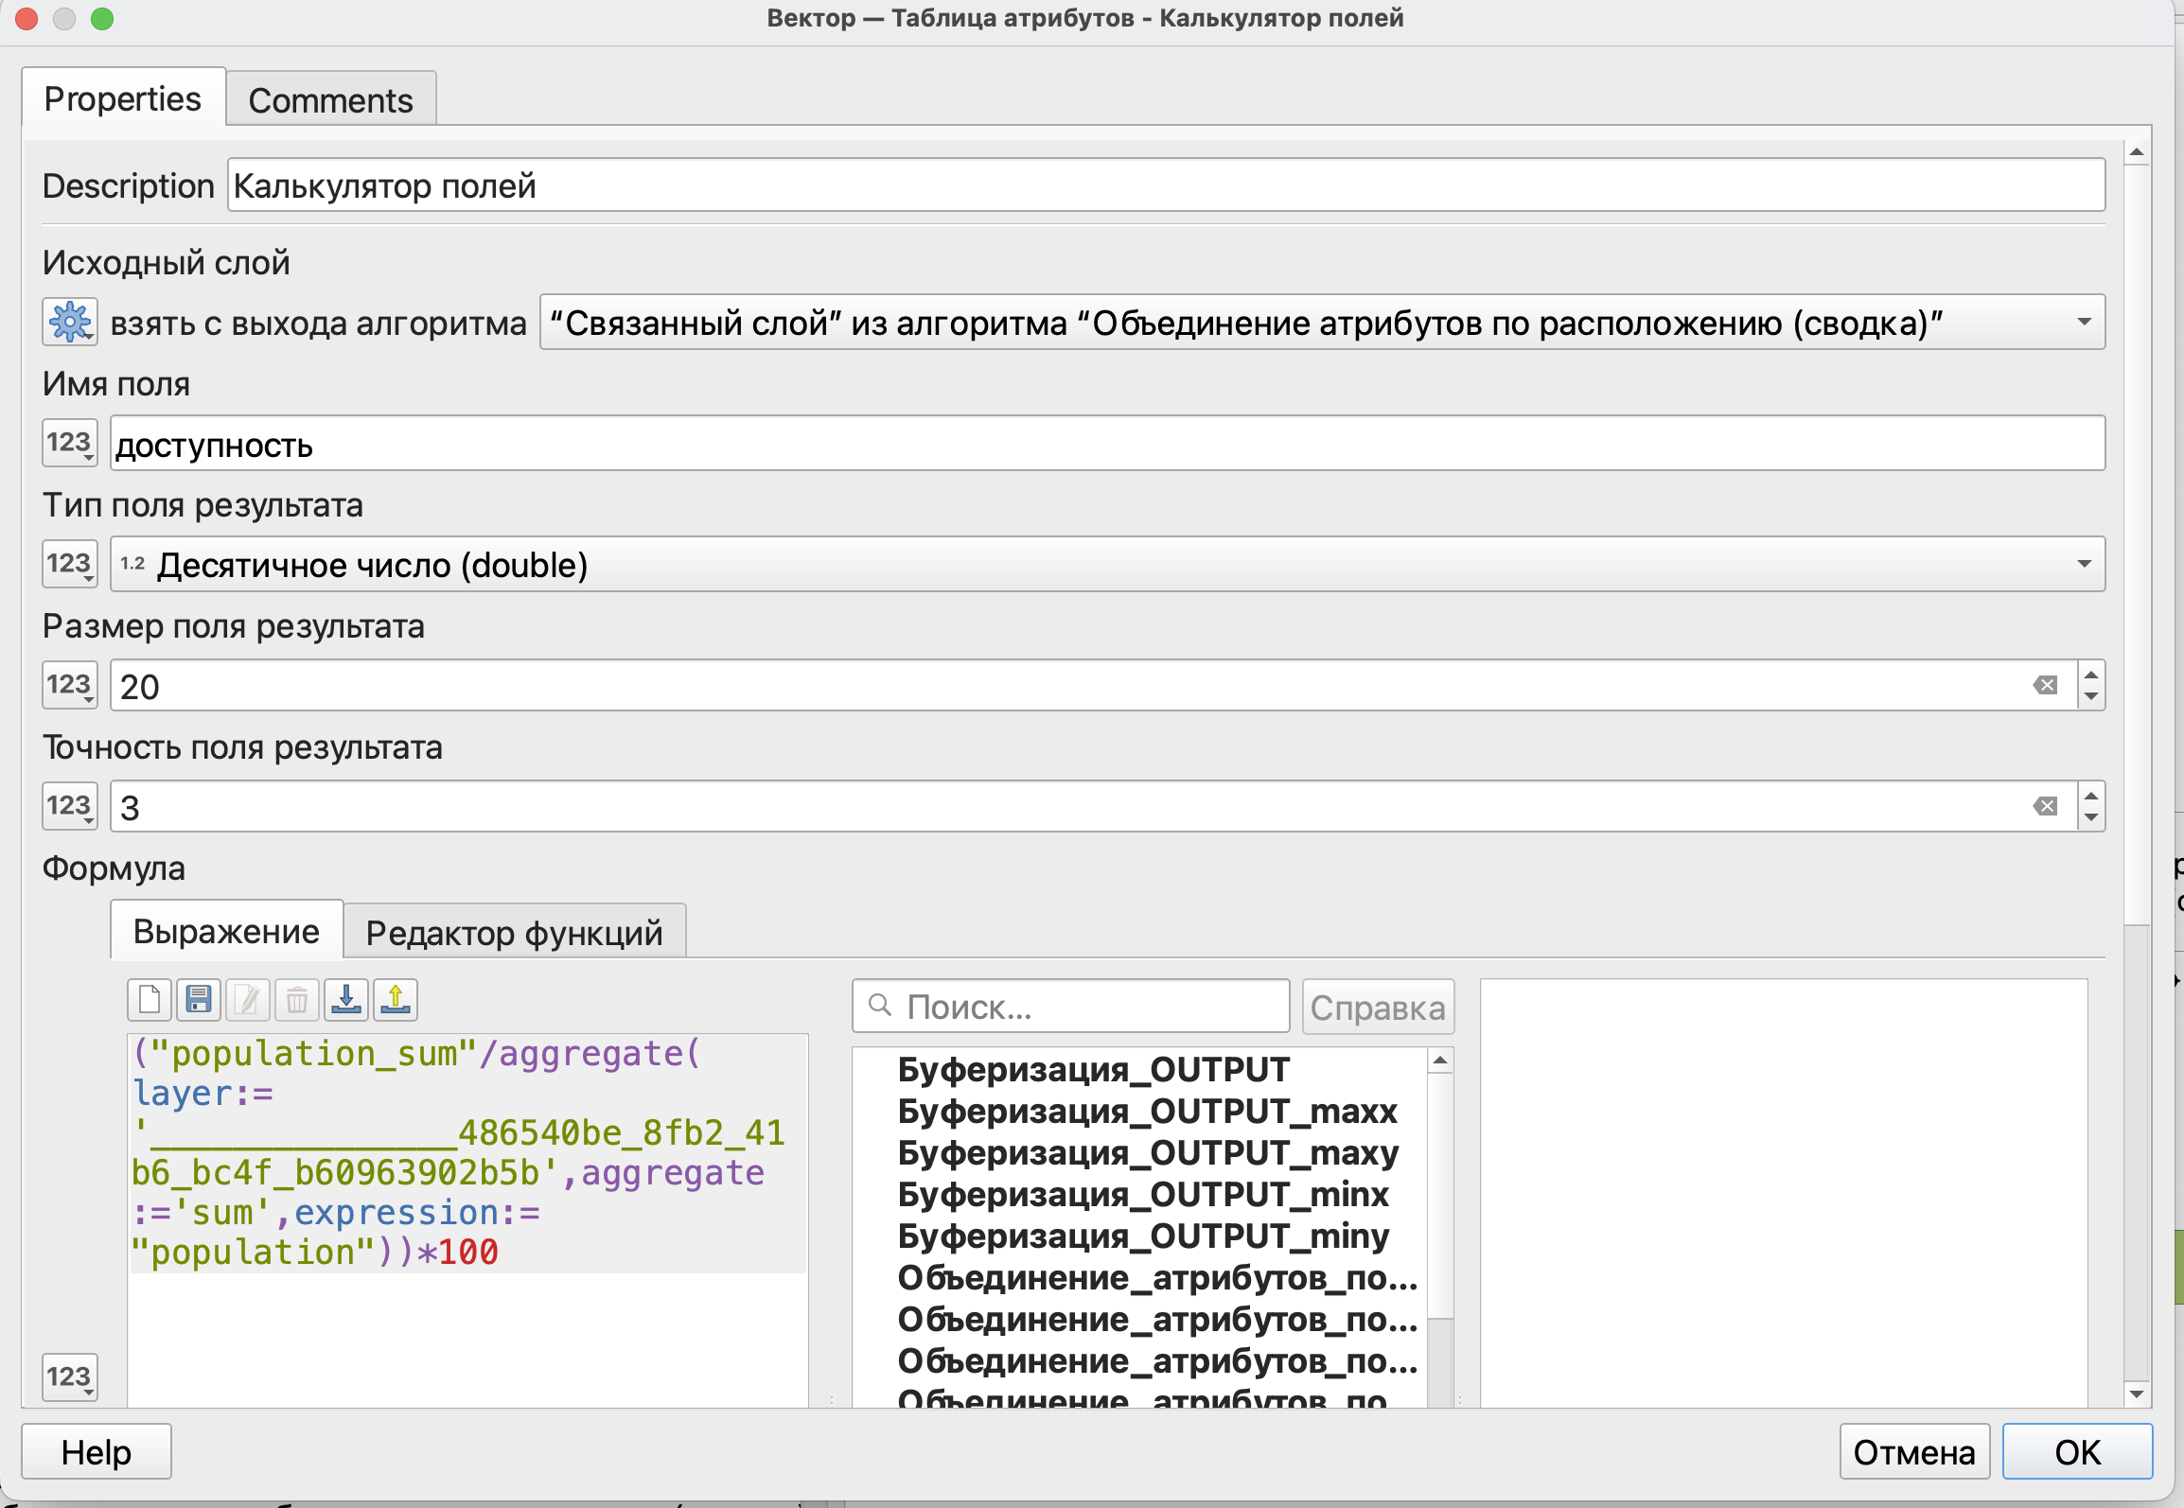Switch to the Comments tab

click(330, 99)
